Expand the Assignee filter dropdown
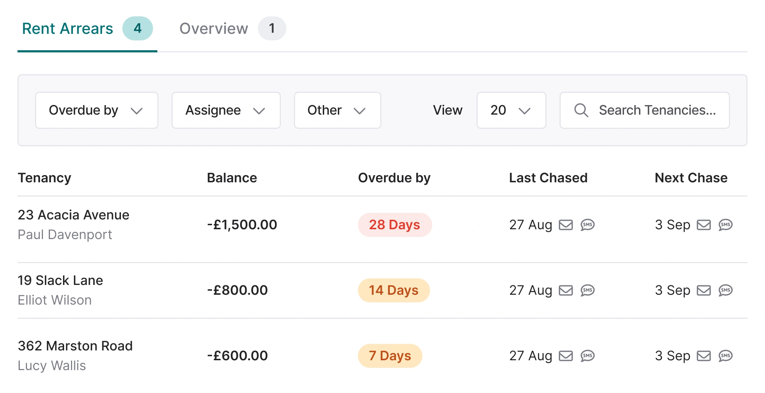This screenshot has width=765, height=393. [x=226, y=110]
